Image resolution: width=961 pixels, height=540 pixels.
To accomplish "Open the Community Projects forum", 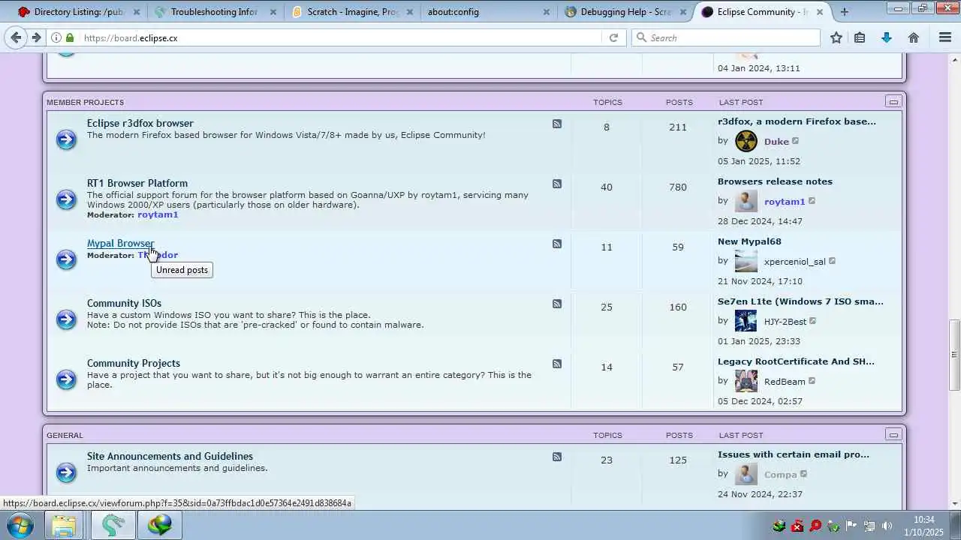I will tap(134, 363).
